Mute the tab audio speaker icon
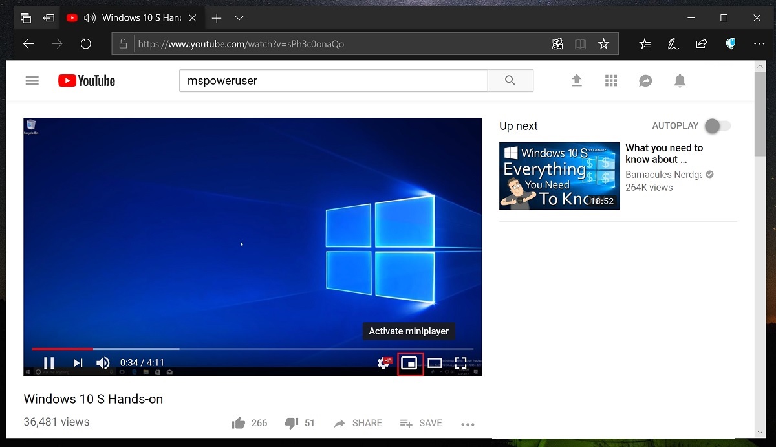Viewport: 776px width, 447px height. coord(90,17)
